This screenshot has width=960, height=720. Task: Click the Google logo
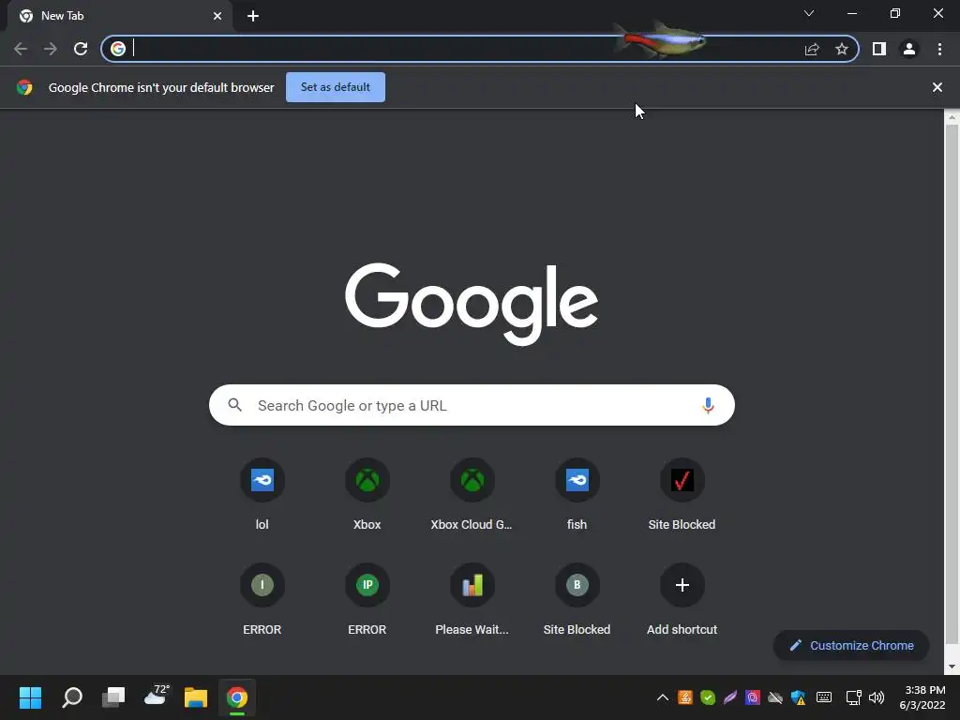[472, 304]
